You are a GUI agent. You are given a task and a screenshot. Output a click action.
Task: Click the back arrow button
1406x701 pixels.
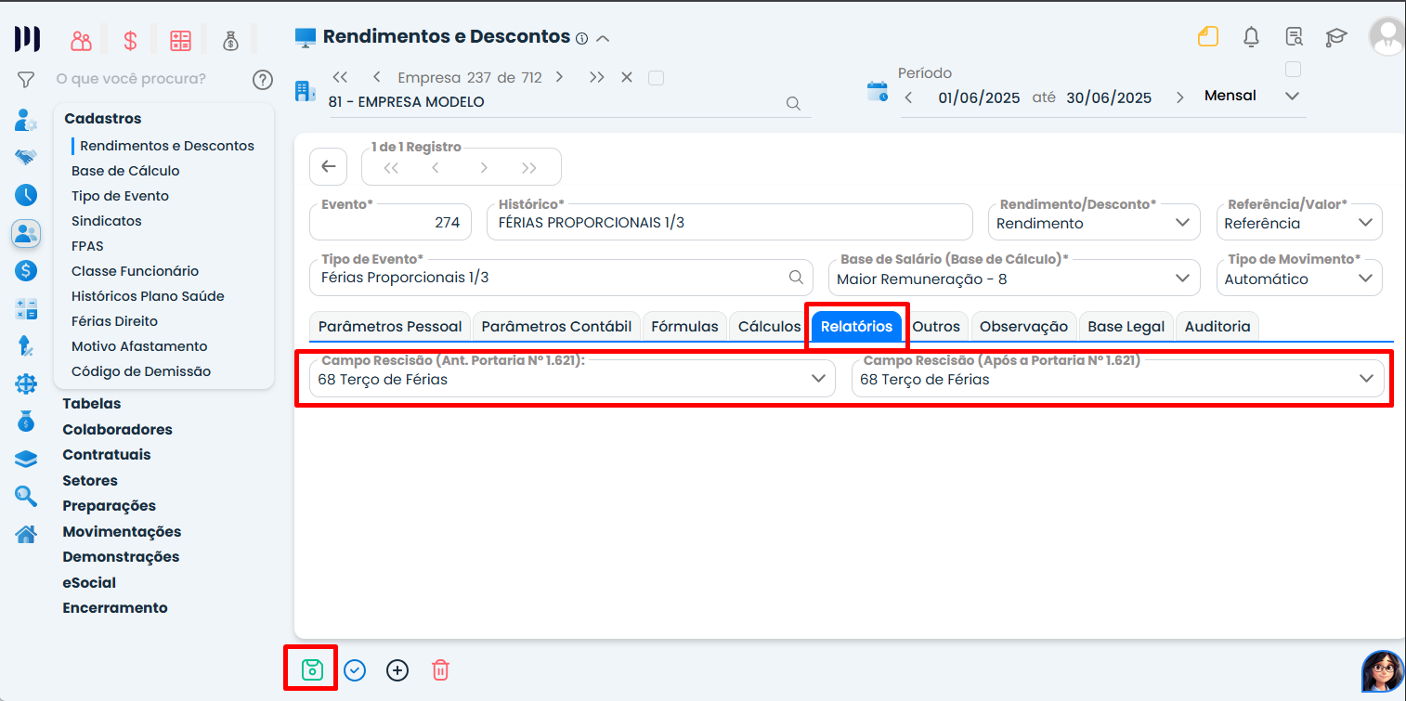(328, 166)
